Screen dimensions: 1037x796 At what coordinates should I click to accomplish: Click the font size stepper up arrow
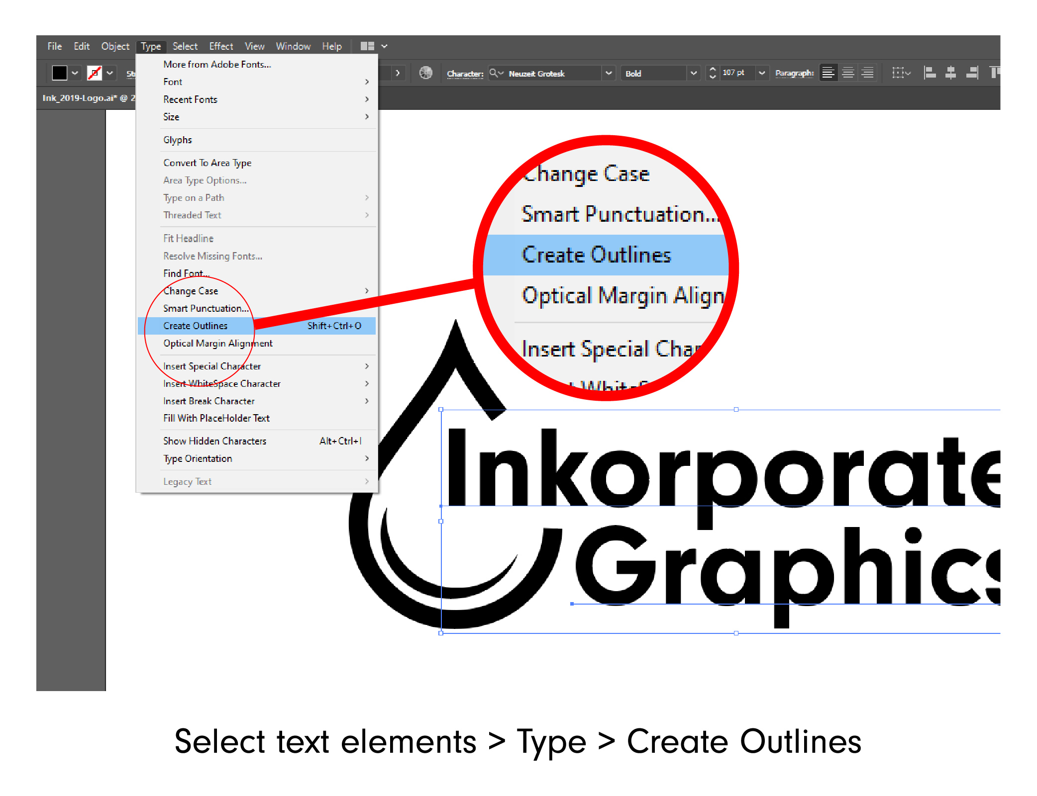tap(713, 70)
